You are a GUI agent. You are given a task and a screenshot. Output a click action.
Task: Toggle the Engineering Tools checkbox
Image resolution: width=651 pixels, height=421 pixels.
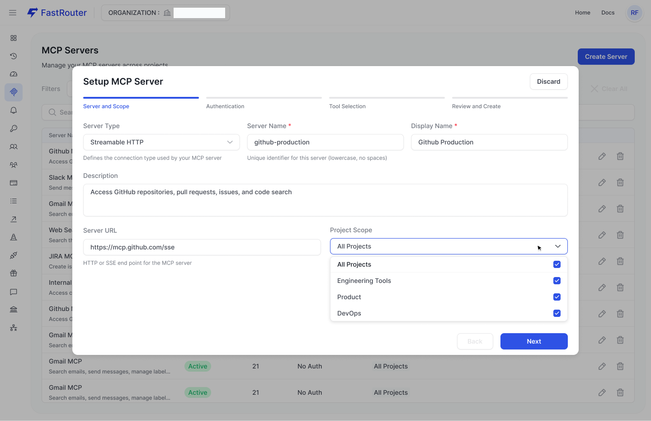click(x=557, y=281)
